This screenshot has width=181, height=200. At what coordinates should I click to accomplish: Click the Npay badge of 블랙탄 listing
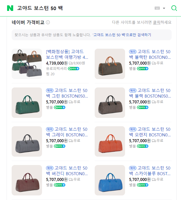tap(143, 69)
